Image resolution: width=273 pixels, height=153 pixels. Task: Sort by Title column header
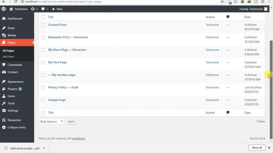[50, 17]
